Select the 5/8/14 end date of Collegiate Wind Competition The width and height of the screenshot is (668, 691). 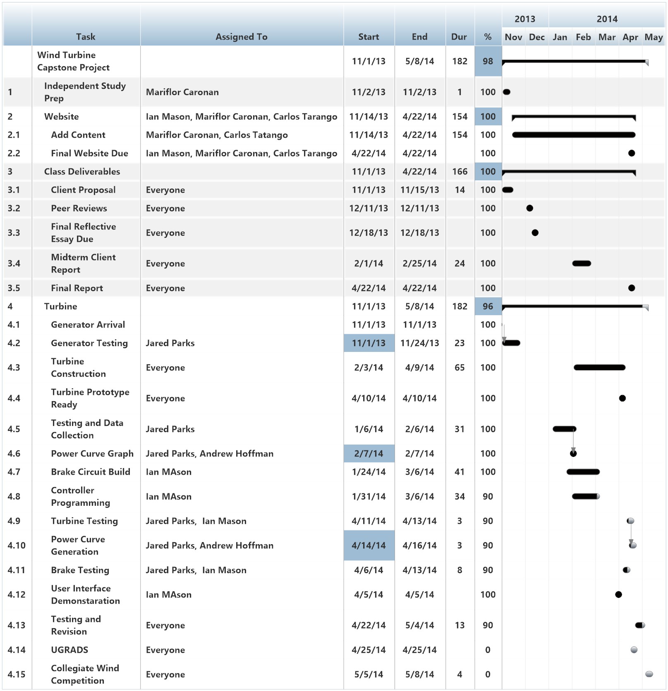(x=419, y=674)
